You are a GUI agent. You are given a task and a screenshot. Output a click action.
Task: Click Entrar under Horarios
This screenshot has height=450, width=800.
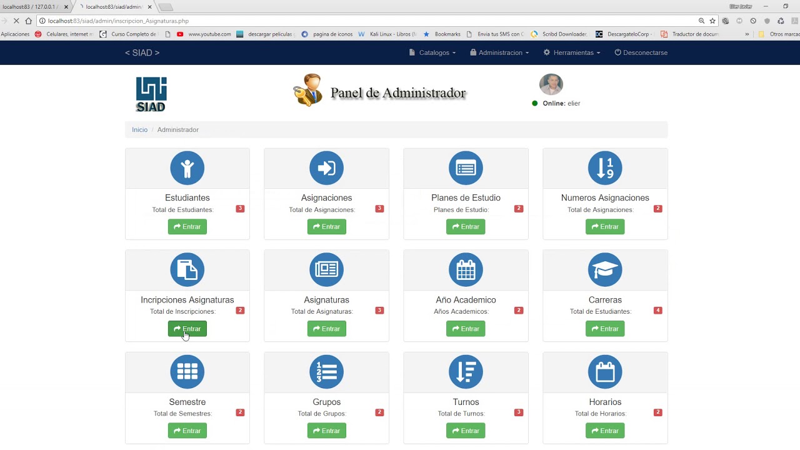(x=605, y=431)
